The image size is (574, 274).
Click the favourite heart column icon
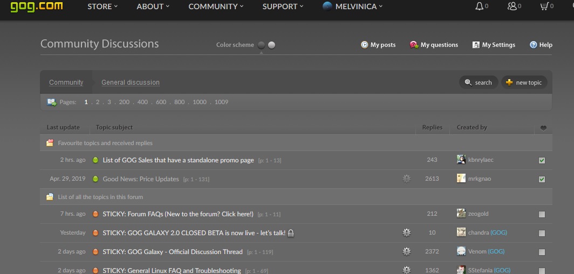[x=543, y=128]
